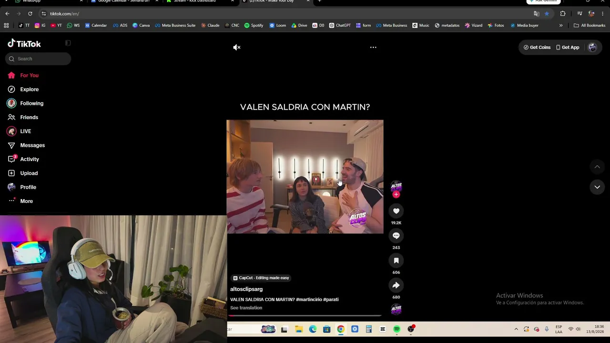Translate this page from the address bar
610x343 pixels.
click(537, 14)
